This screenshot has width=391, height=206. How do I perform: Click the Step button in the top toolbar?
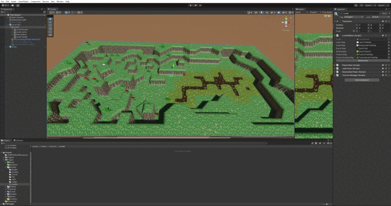click(200, 5)
